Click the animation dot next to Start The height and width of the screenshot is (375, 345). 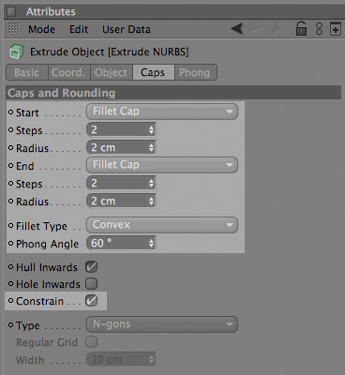point(11,112)
